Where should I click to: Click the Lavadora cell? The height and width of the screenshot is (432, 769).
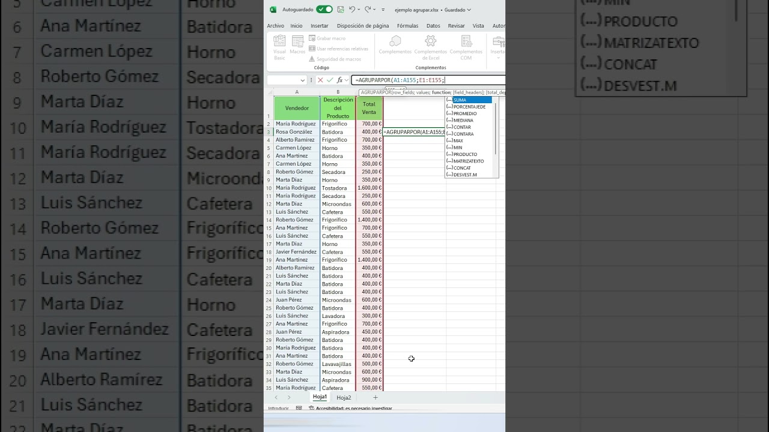coord(338,316)
